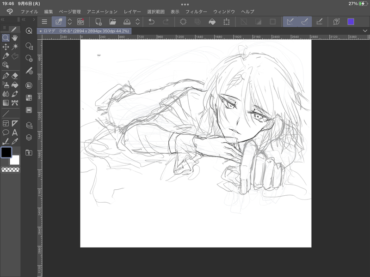Open Clip Studio spiral launcher icon

point(80,22)
